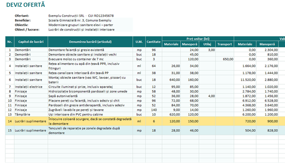Click the 'Denumirea lucrării (articolul)' header

(x=90, y=42)
